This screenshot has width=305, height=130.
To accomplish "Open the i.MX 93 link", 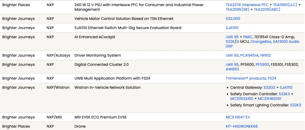I will coord(232,55).
